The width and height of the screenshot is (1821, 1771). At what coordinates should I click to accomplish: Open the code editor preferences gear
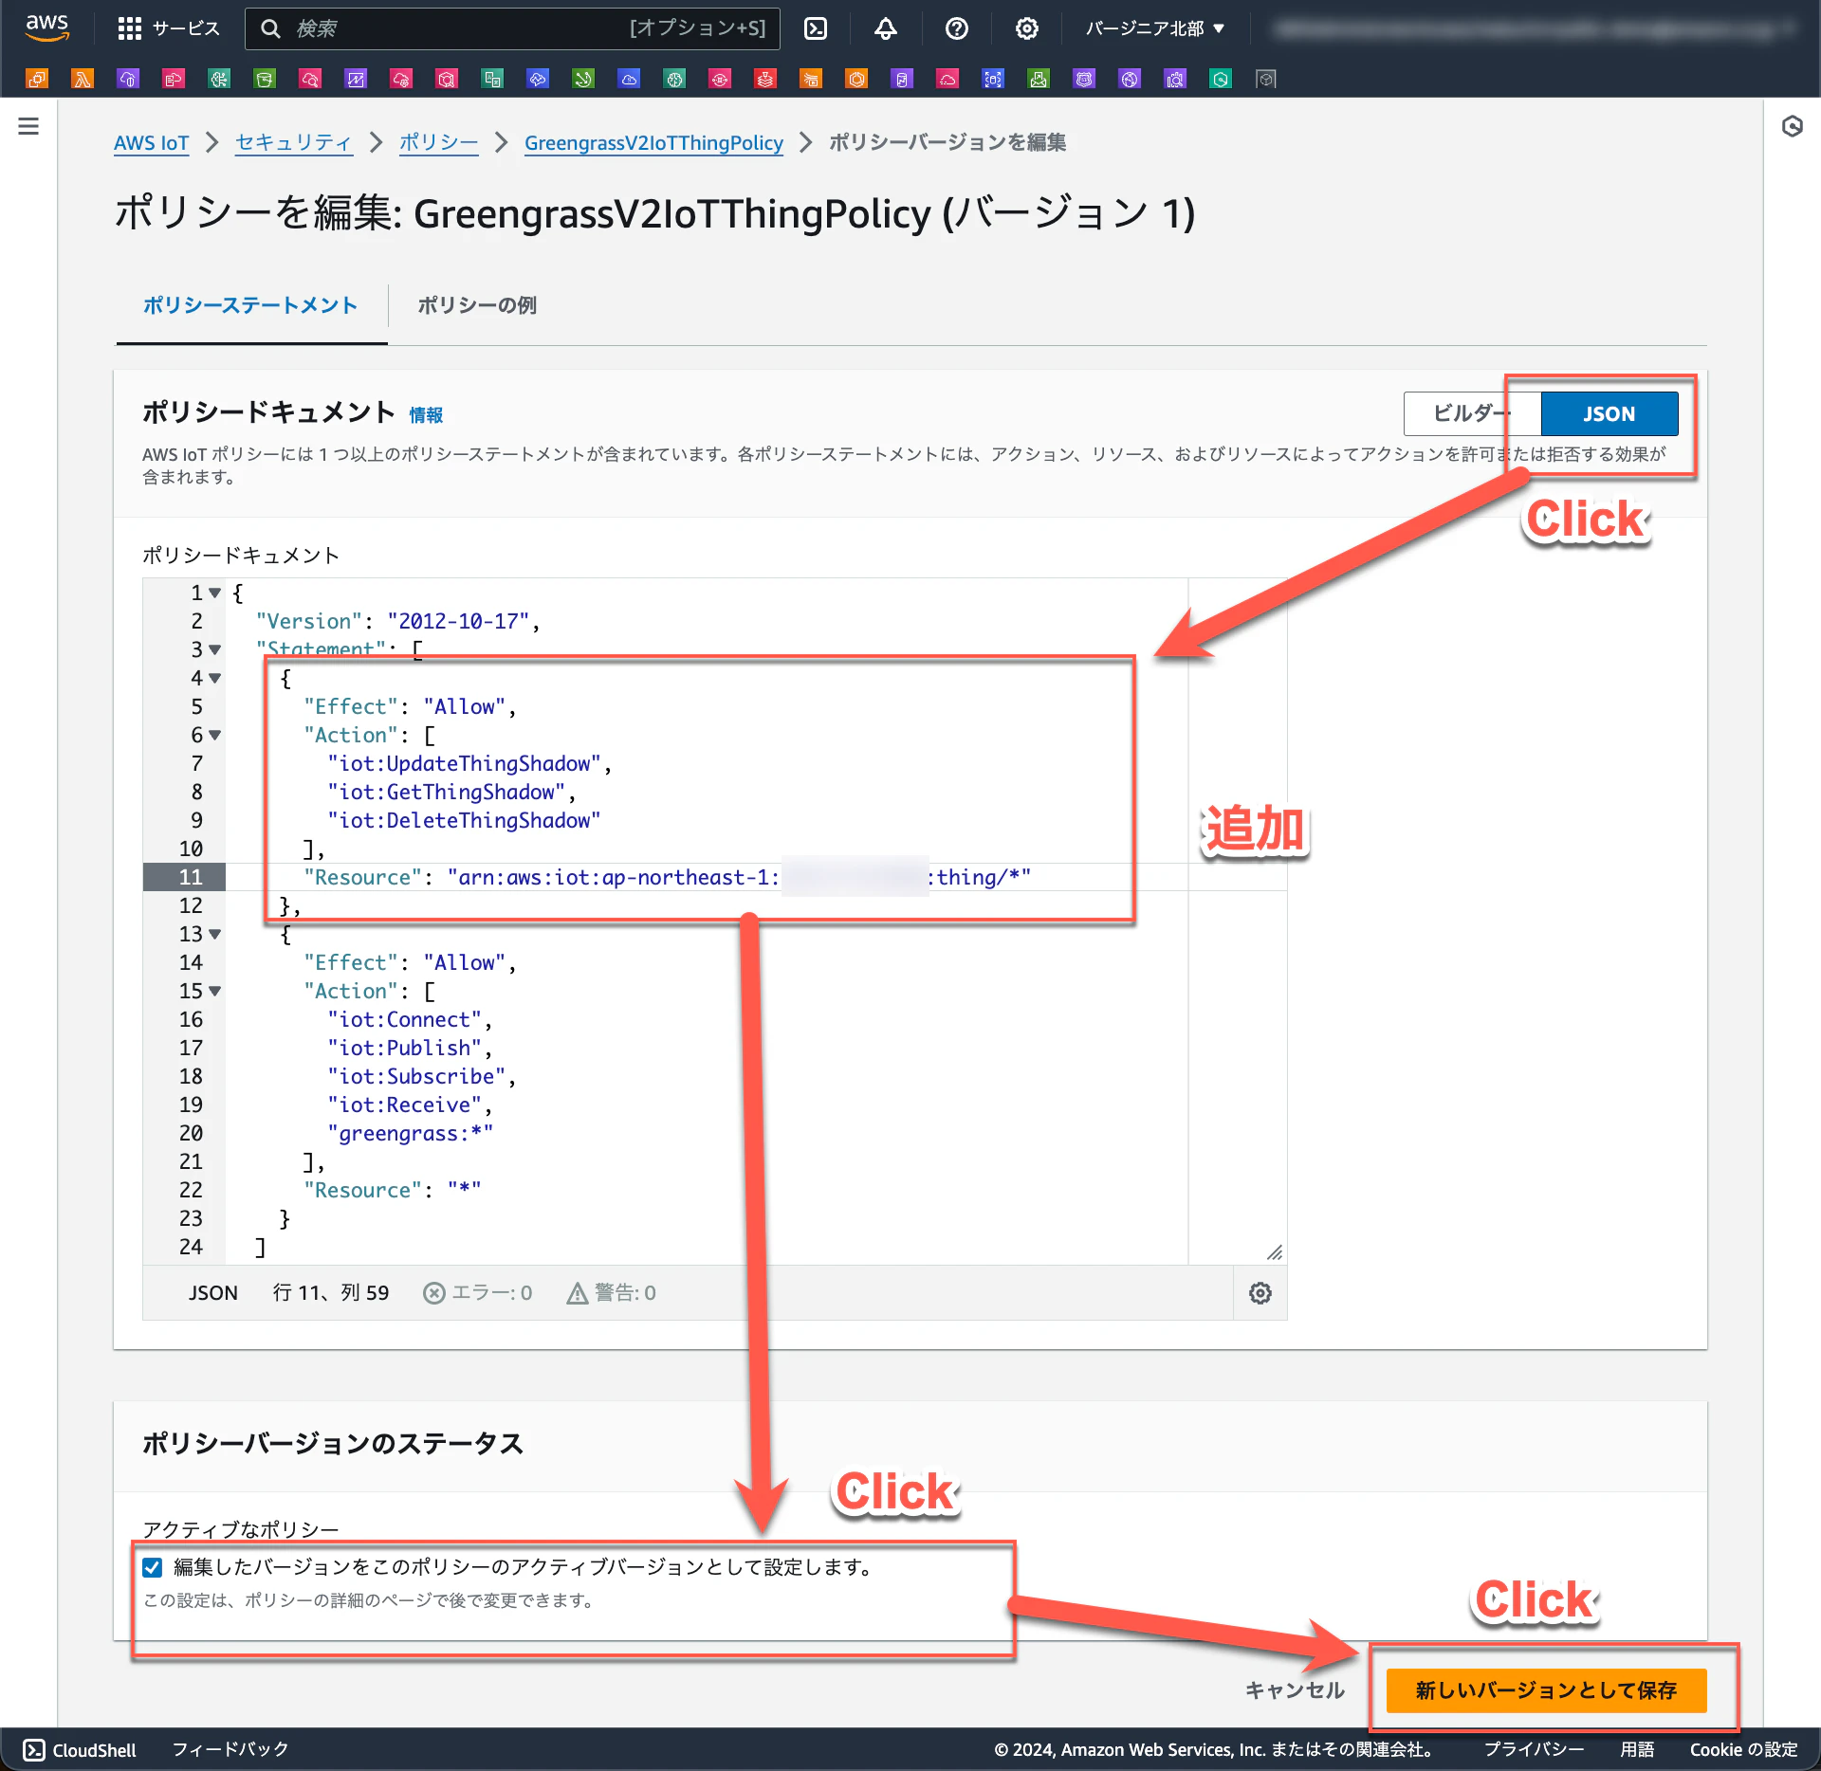pos(1260,1293)
